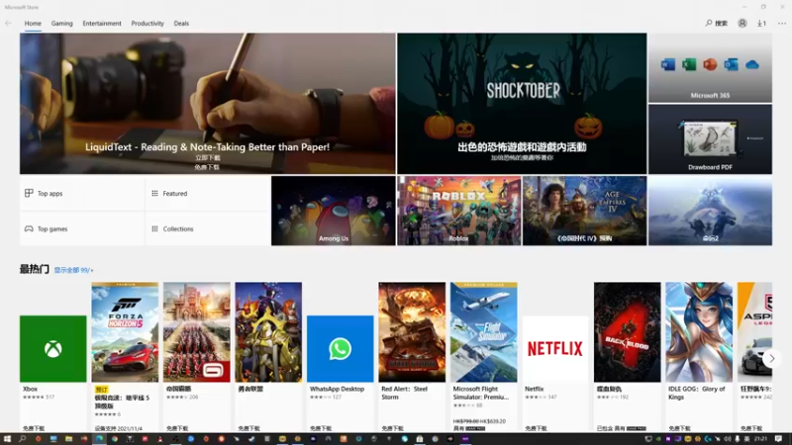Viewport: 792px width, 445px height.
Task: Open the Gameloft castle army game cover
Action: pyautogui.click(x=196, y=332)
